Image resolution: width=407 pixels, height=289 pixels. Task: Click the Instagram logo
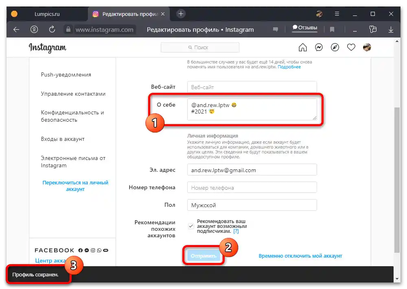[x=48, y=48]
